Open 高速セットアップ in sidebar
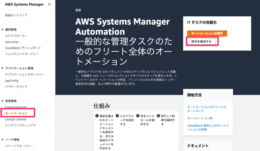Viewport: 260px width, 151px height. pyautogui.click(x=16, y=15)
